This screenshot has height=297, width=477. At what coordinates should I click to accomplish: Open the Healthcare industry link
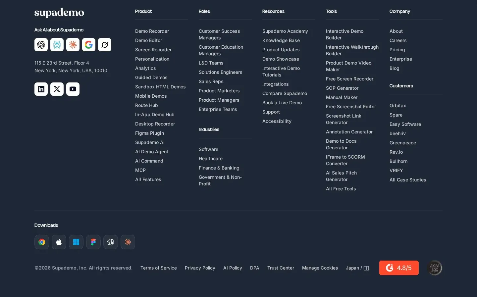click(211, 159)
